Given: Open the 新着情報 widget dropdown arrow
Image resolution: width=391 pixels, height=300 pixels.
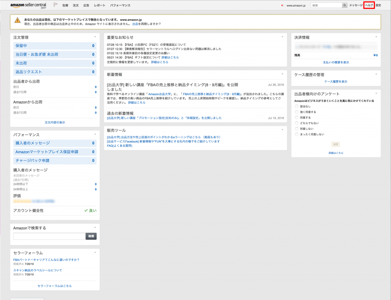Looking at the screenshot, I should click(283, 74).
